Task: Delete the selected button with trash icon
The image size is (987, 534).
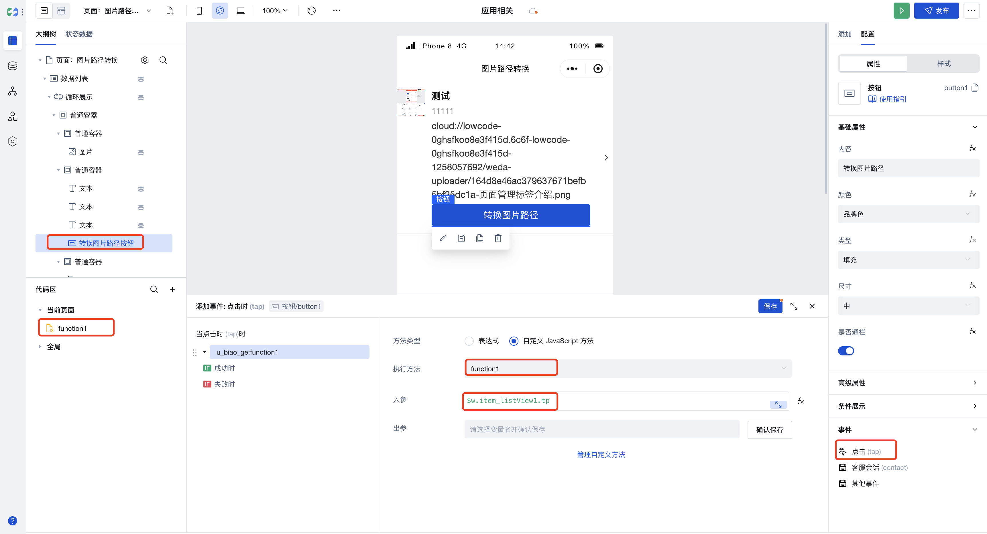Action: (x=498, y=238)
